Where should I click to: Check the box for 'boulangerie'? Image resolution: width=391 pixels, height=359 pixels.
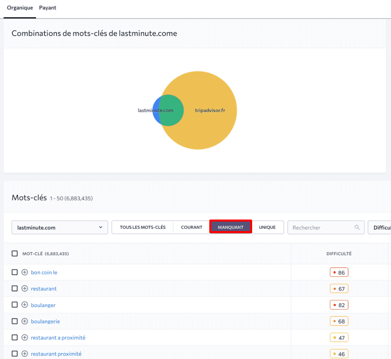15,321
